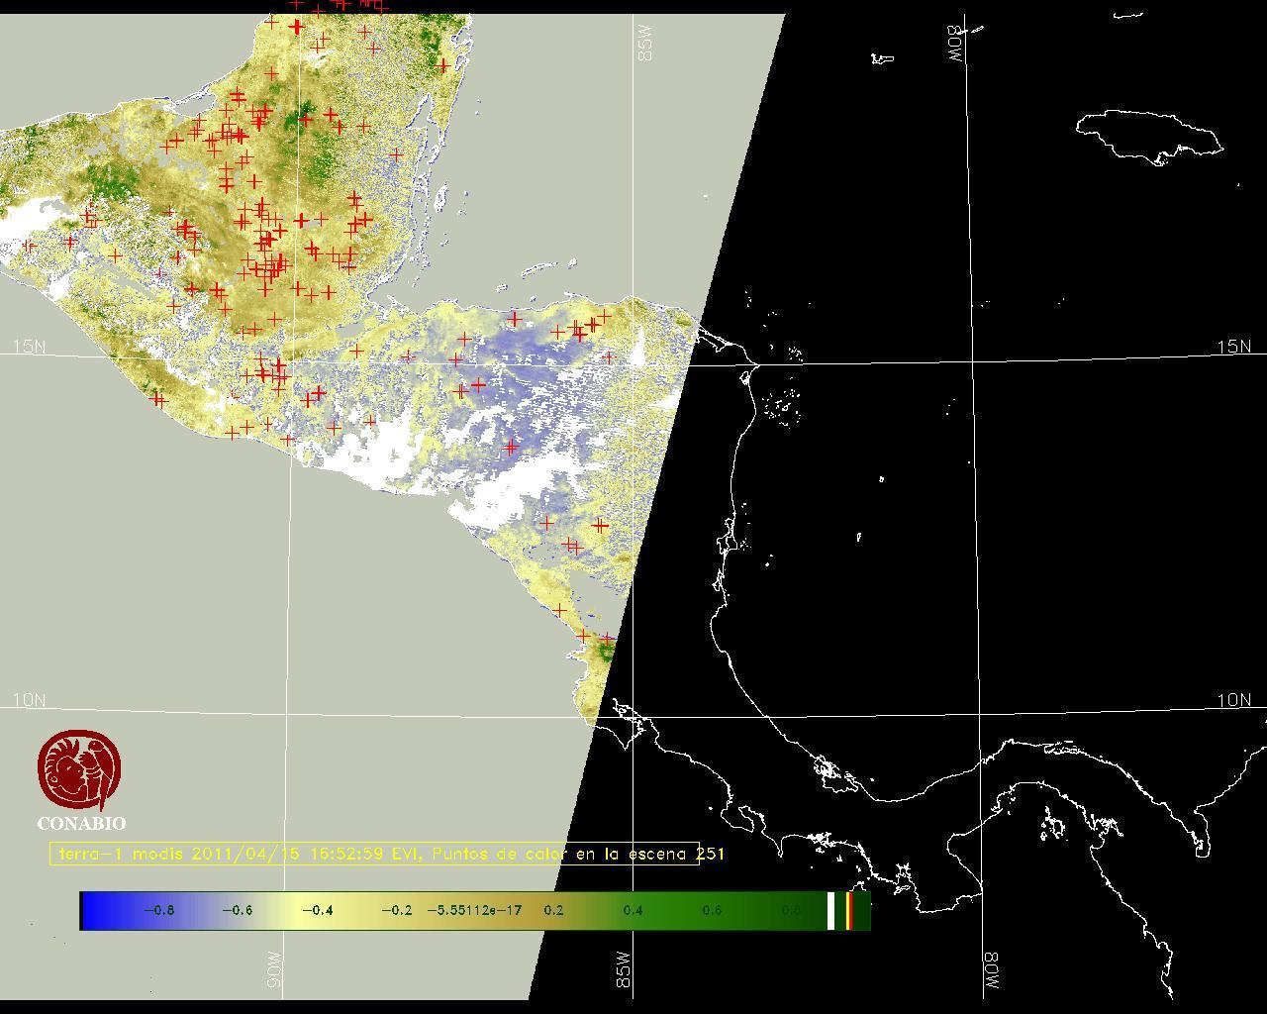This screenshot has width=1267, height=1014.
Task: Click the 80W label at the bottom
Action: point(991,971)
